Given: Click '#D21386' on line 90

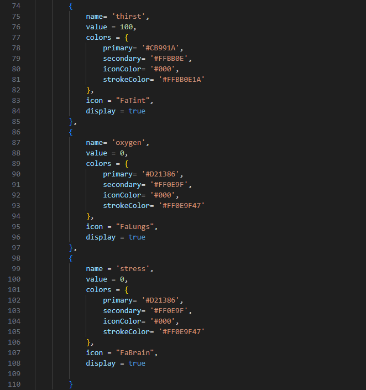Looking at the screenshot, I should pyautogui.click(x=160, y=174).
